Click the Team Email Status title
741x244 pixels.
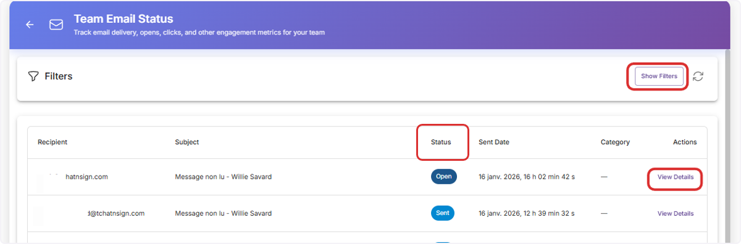[x=124, y=19]
